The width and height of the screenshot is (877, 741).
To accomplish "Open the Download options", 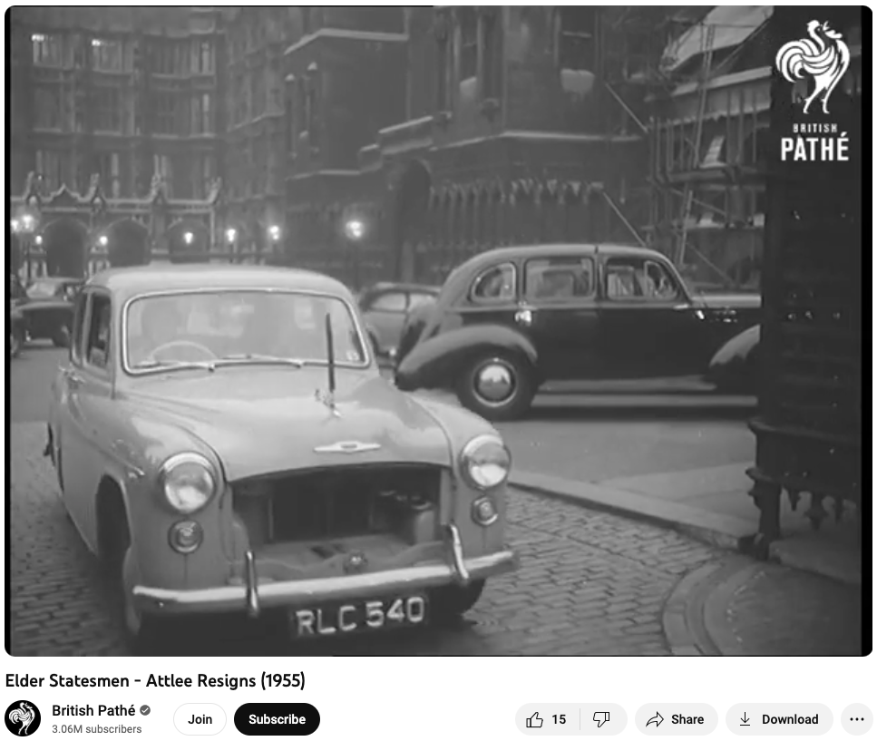I will (779, 719).
